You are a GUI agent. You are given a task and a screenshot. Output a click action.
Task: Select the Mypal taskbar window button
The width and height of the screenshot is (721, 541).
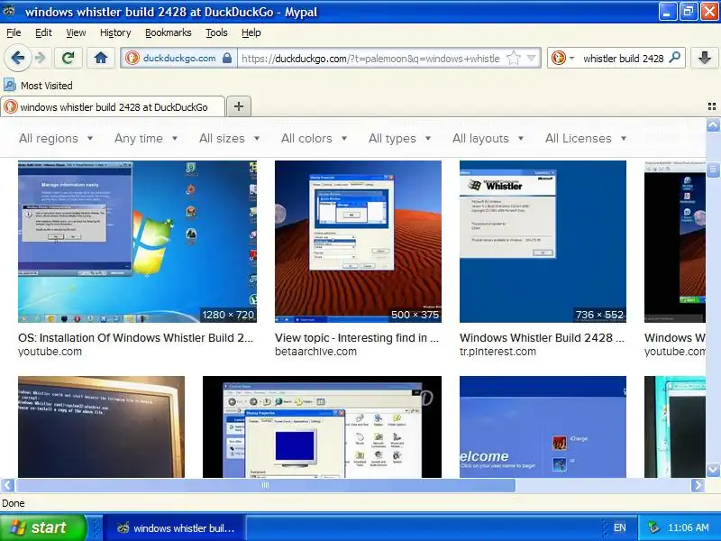(x=174, y=527)
